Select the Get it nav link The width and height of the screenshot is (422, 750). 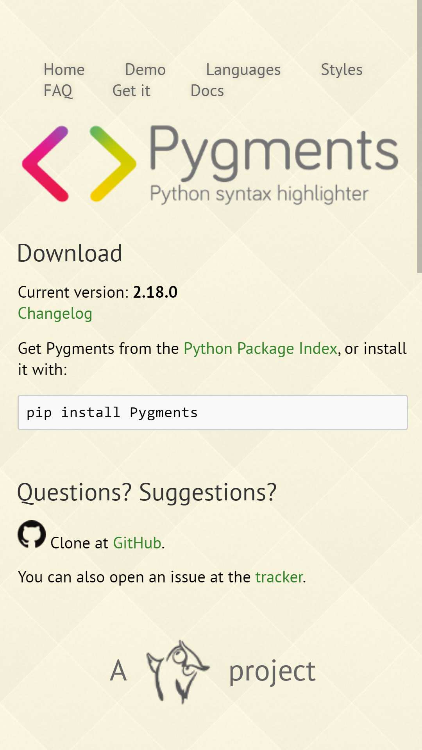(131, 91)
